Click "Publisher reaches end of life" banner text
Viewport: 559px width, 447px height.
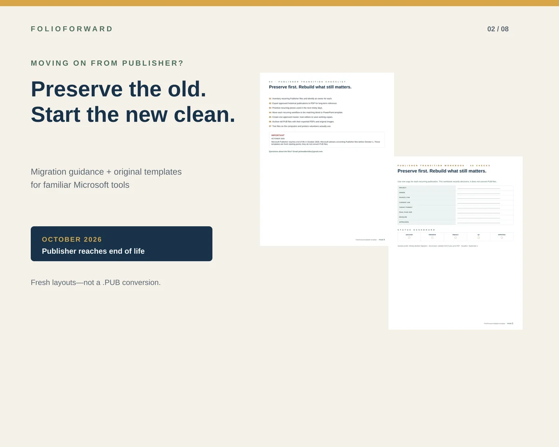coord(93,251)
